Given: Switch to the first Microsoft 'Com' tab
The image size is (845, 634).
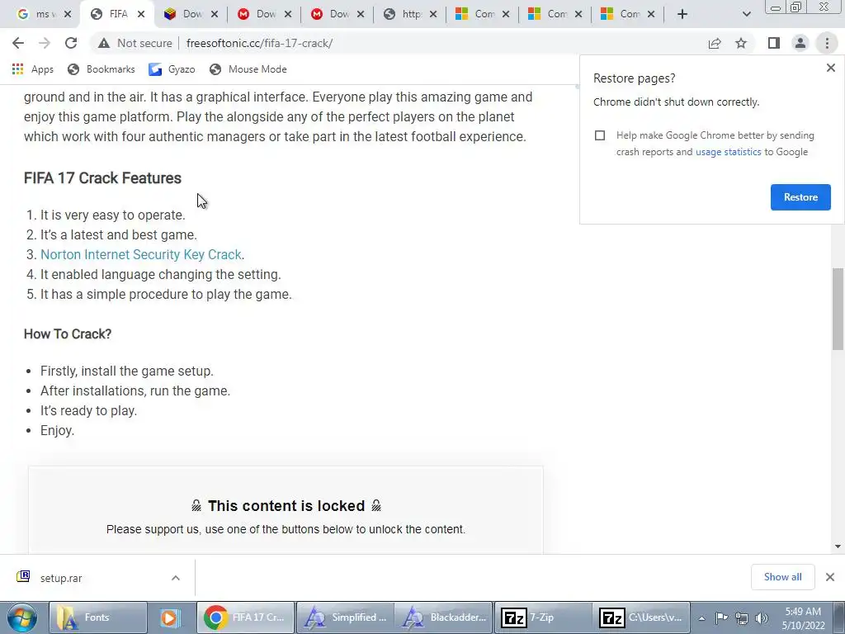Looking at the screenshot, I should click(483, 14).
